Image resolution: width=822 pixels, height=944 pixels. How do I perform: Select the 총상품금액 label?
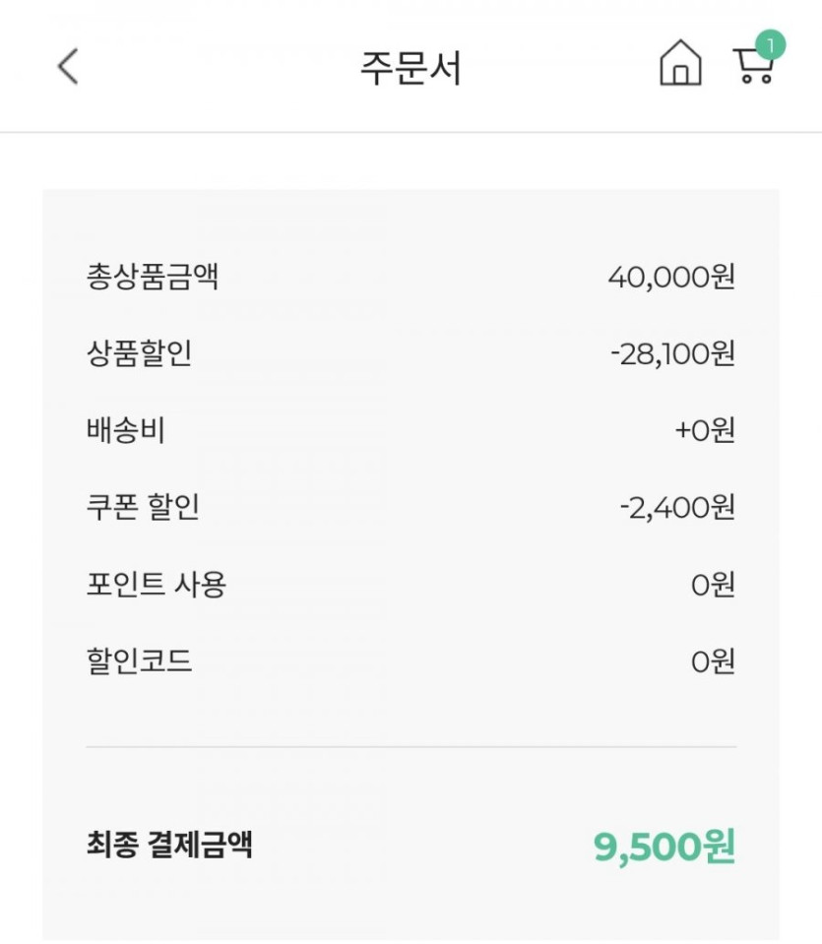(x=153, y=277)
